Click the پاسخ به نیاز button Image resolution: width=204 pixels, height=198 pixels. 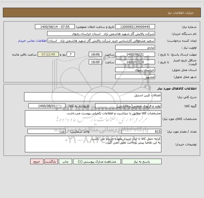[x=142, y=161]
